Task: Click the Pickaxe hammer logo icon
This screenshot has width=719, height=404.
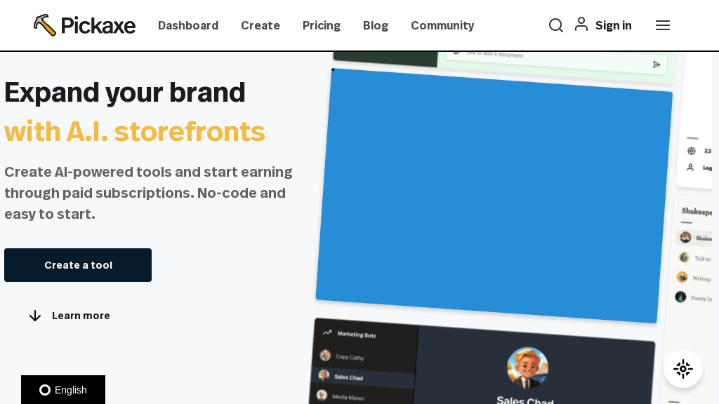Action: pos(44,25)
